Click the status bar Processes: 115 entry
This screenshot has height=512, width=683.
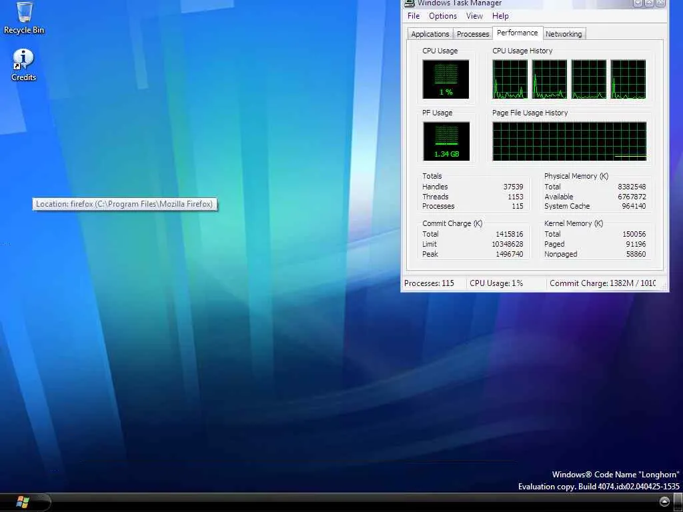(429, 283)
